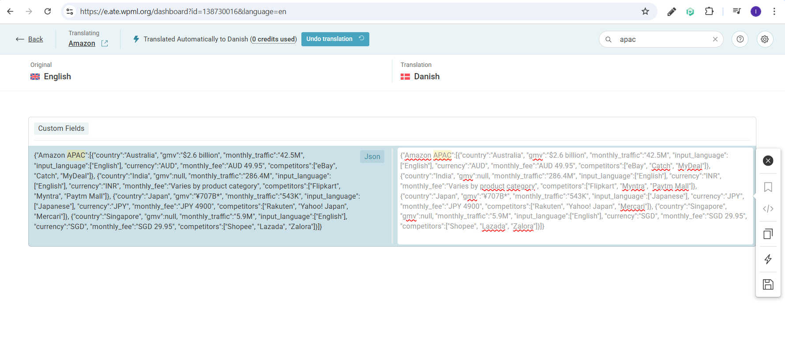Click the Danish translation language label
Screen dimensions: 785x344
click(x=427, y=77)
